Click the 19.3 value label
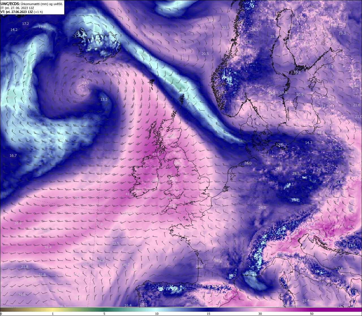This screenshot has width=362, height=316. (x=342, y=33)
